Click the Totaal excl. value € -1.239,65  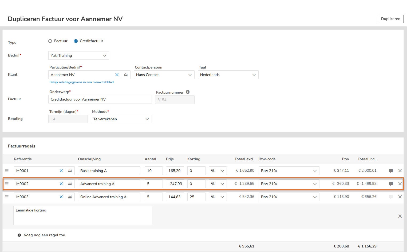coord(244,184)
